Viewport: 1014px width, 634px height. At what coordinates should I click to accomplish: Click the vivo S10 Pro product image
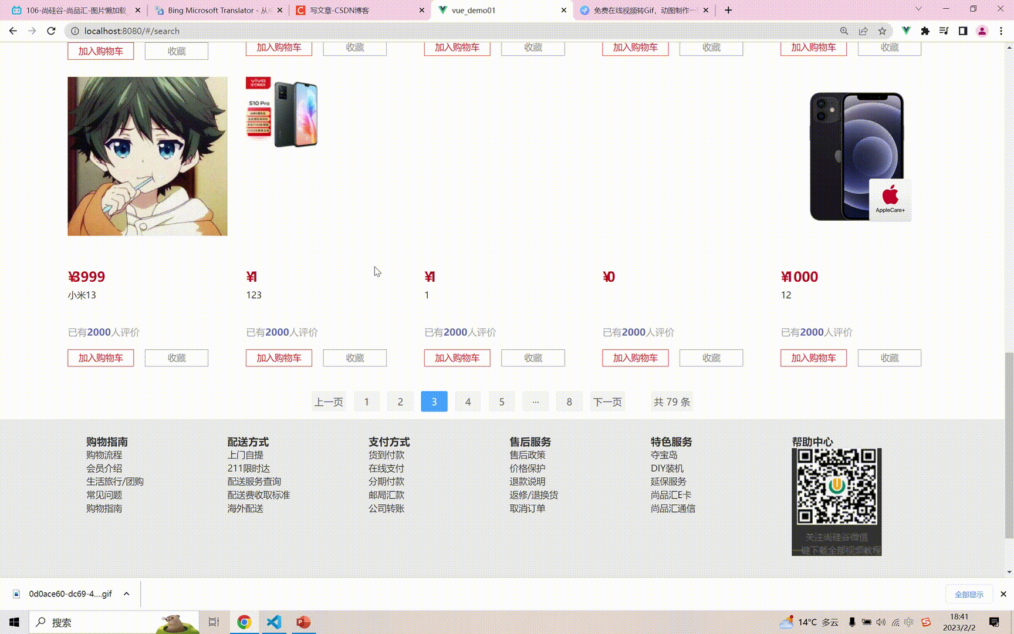(282, 112)
